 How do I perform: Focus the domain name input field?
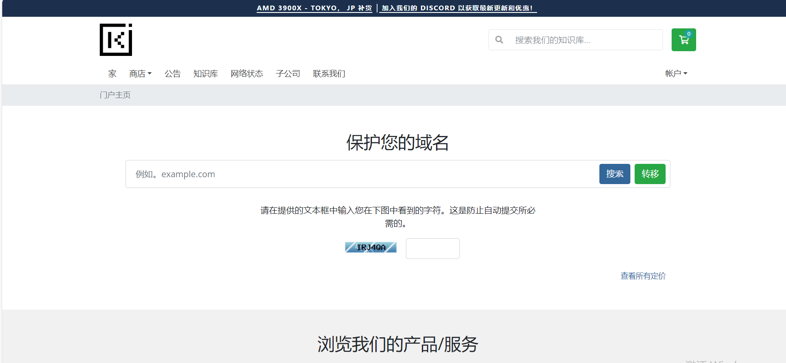point(361,174)
